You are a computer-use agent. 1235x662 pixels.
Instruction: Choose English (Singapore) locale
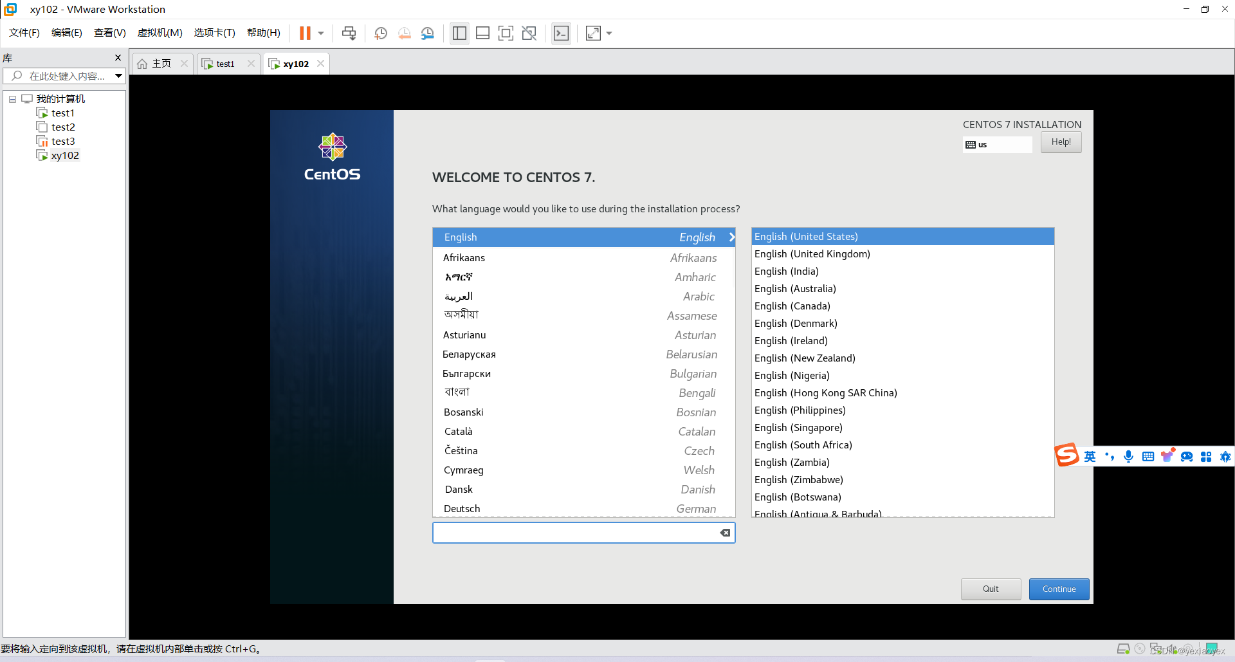click(x=902, y=428)
